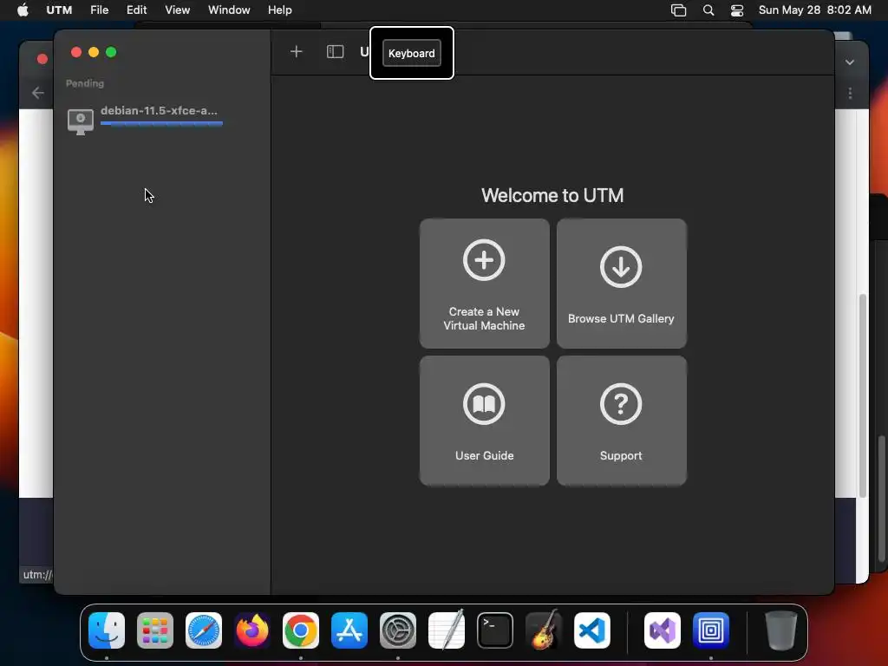Open the UTM application menu
This screenshot has height=666, width=888.
[x=59, y=10]
